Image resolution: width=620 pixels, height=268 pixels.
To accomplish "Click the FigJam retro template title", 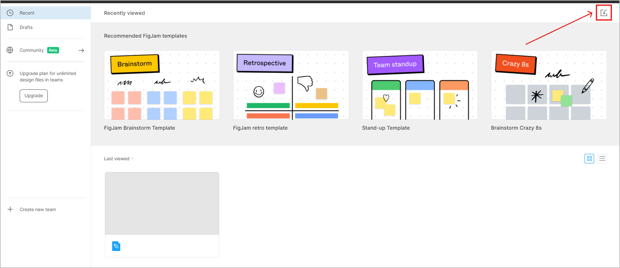I will click(x=260, y=128).
